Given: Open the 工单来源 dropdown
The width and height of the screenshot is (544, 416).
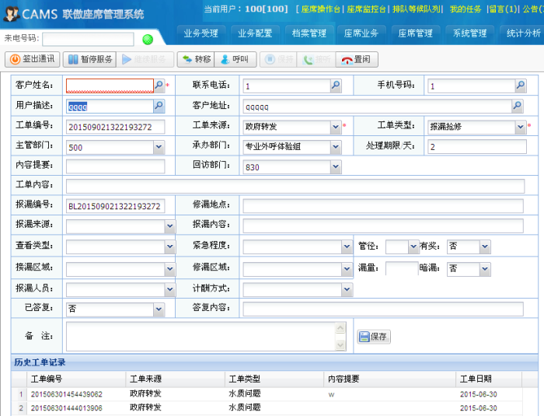Looking at the screenshot, I should point(336,127).
